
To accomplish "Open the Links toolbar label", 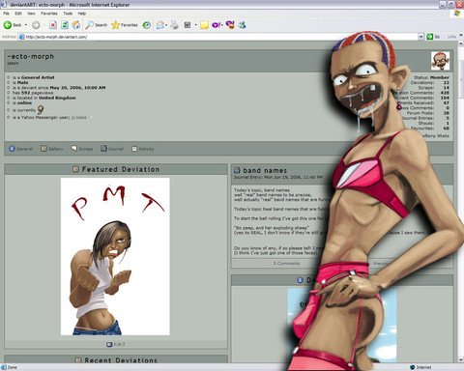I will (x=451, y=37).
